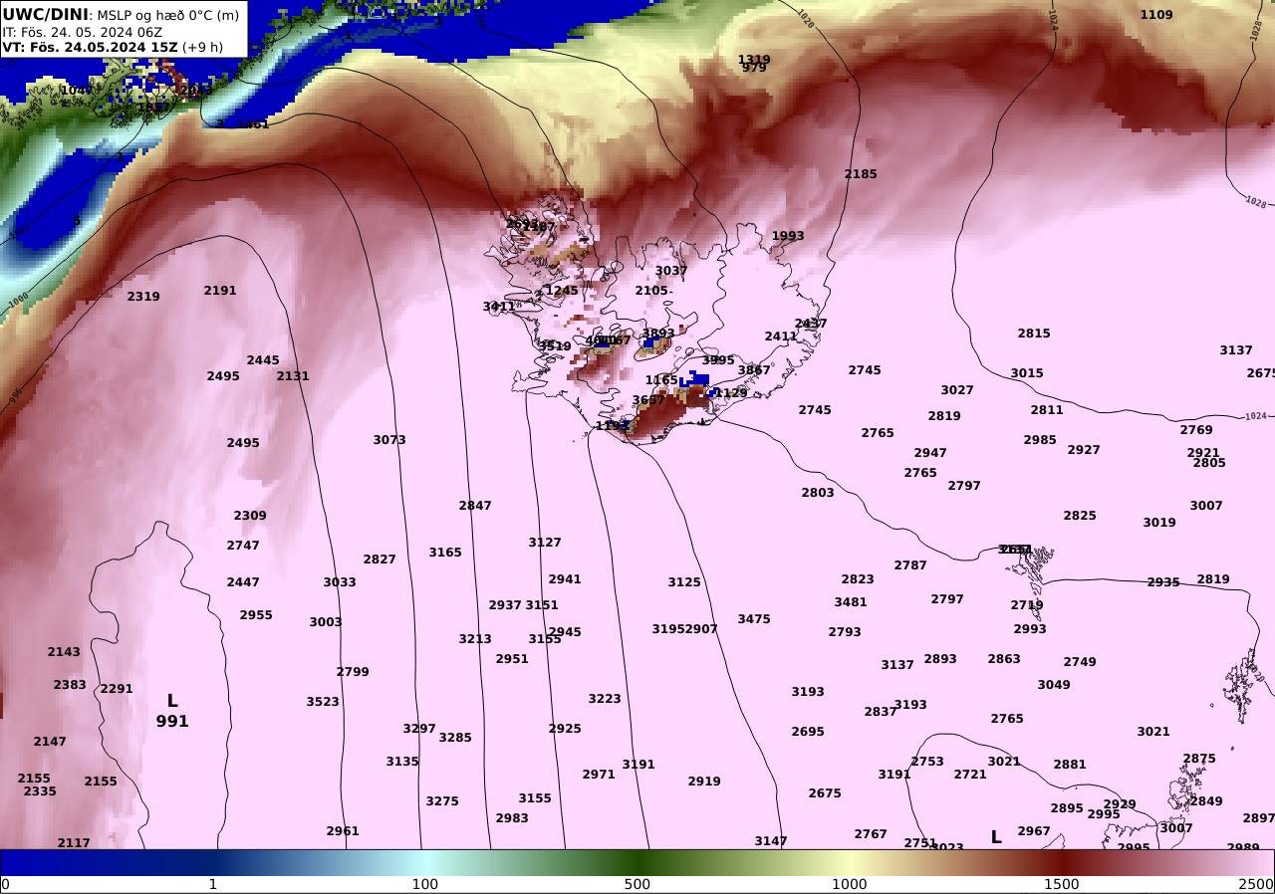Screen dimensions: 1275x894
Task: Click the value '3667' in south Iceland
Action: click(x=648, y=400)
